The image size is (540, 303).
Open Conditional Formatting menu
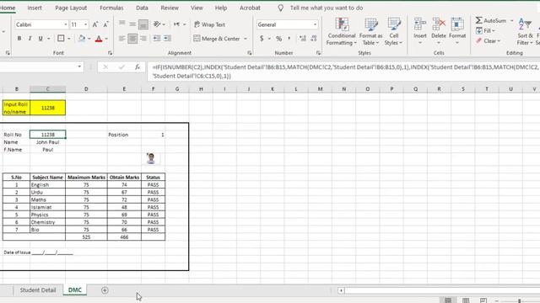341,32
